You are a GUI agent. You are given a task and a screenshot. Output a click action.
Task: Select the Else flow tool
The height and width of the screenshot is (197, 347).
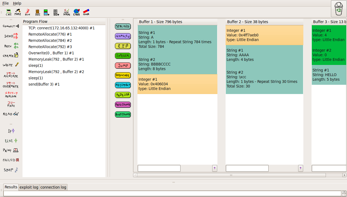pos(11,141)
